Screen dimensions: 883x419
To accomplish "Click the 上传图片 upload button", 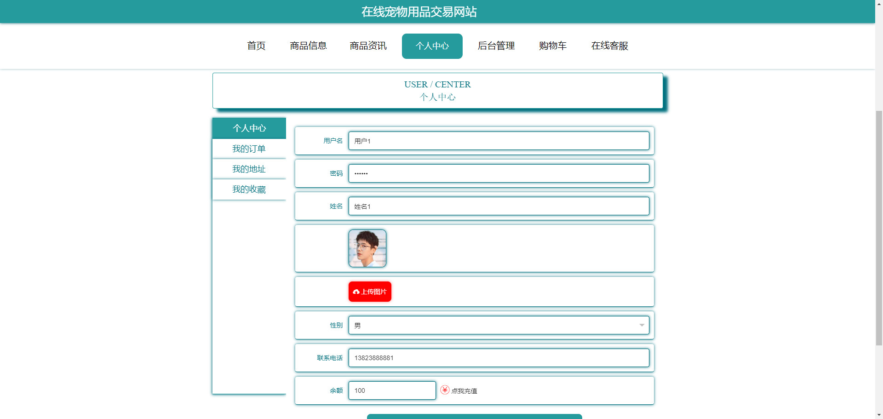I will point(370,292).
